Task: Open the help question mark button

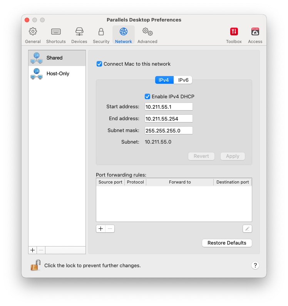Action: tap(255, 265)
